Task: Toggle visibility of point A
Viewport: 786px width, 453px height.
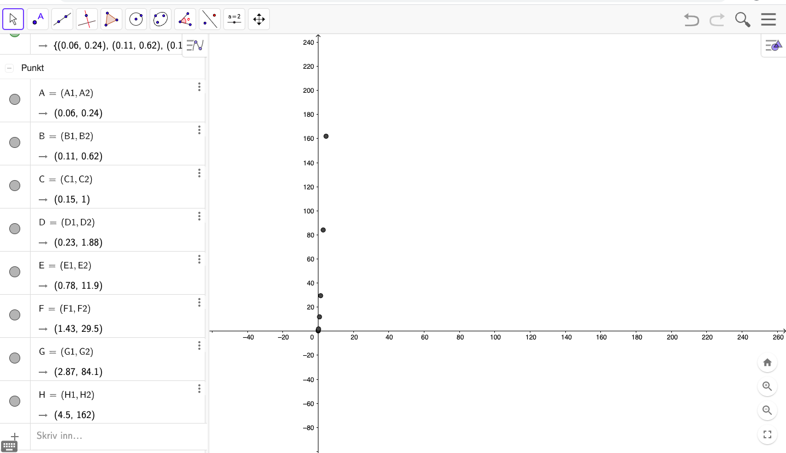Action: click(15, 99)
